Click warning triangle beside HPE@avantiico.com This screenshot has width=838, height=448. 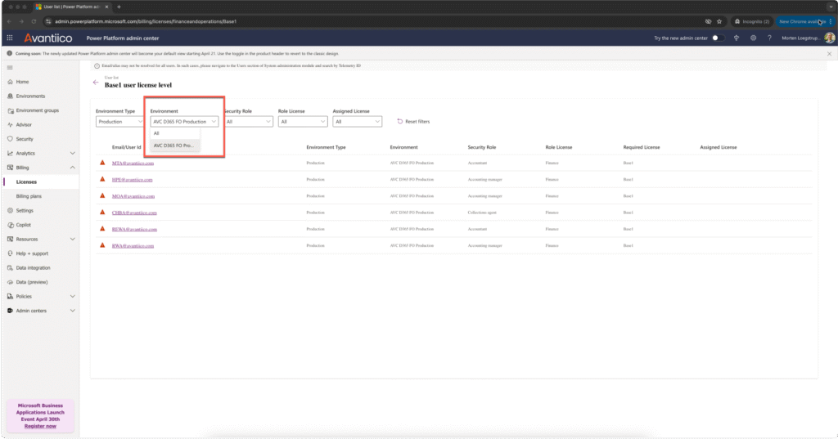[x=102, y=179]
